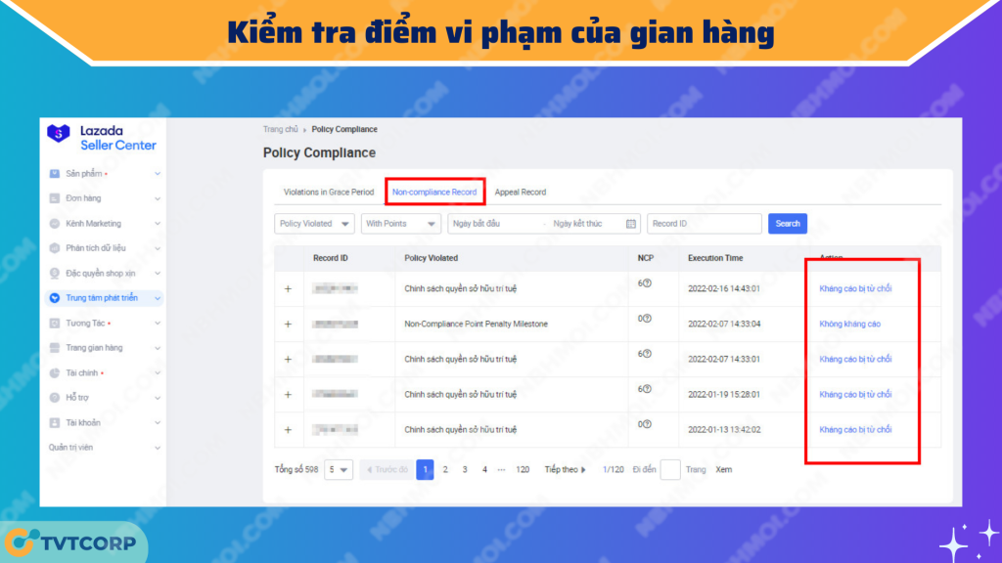Click the Đơn hàng sidebar icon
The height and width of the screenshot is (563, 1002).
pyautogui.click(x=55, y=198)
